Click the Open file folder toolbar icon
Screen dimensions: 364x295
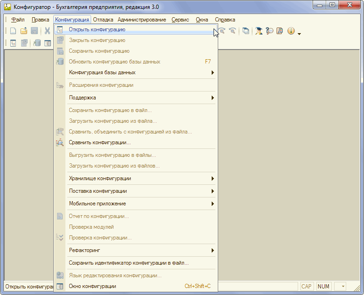pyautogui.click(x=24, y=31)
